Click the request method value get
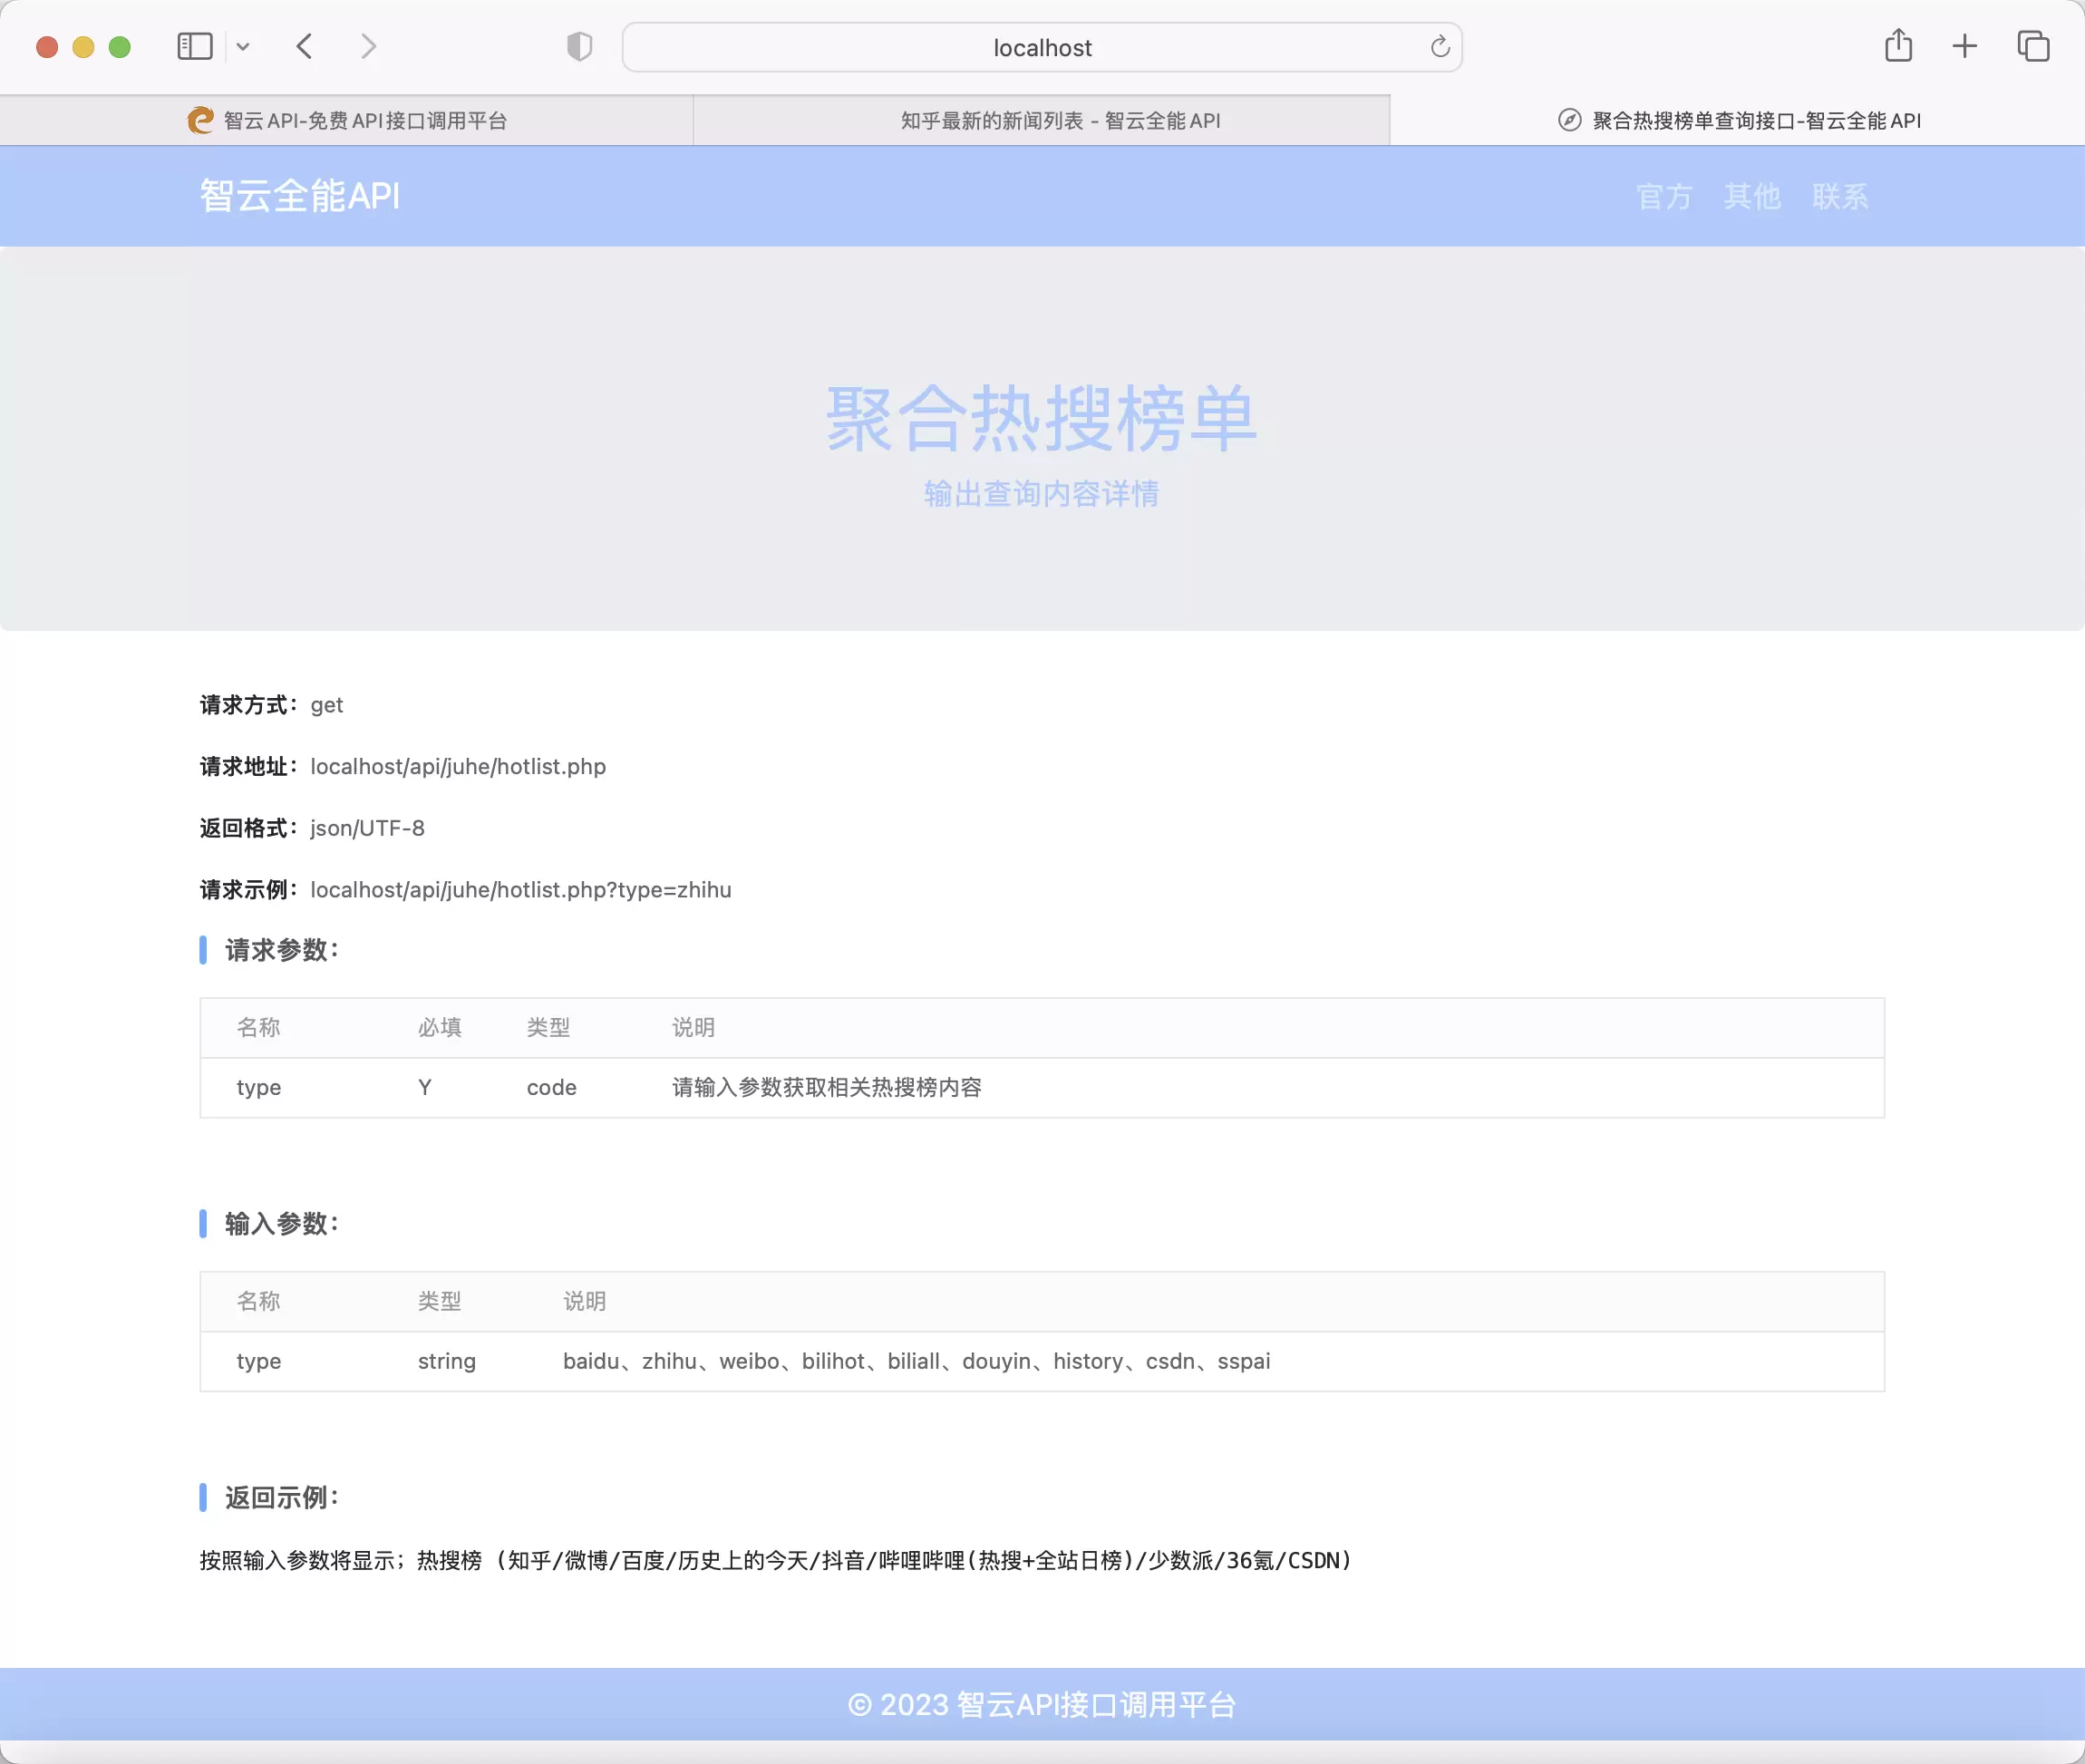 point(327,706)
